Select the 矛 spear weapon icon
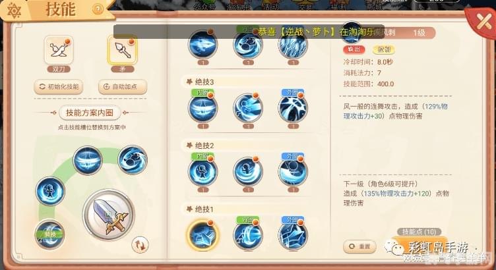This screenshot has width=496, height=270. [123, 50]
